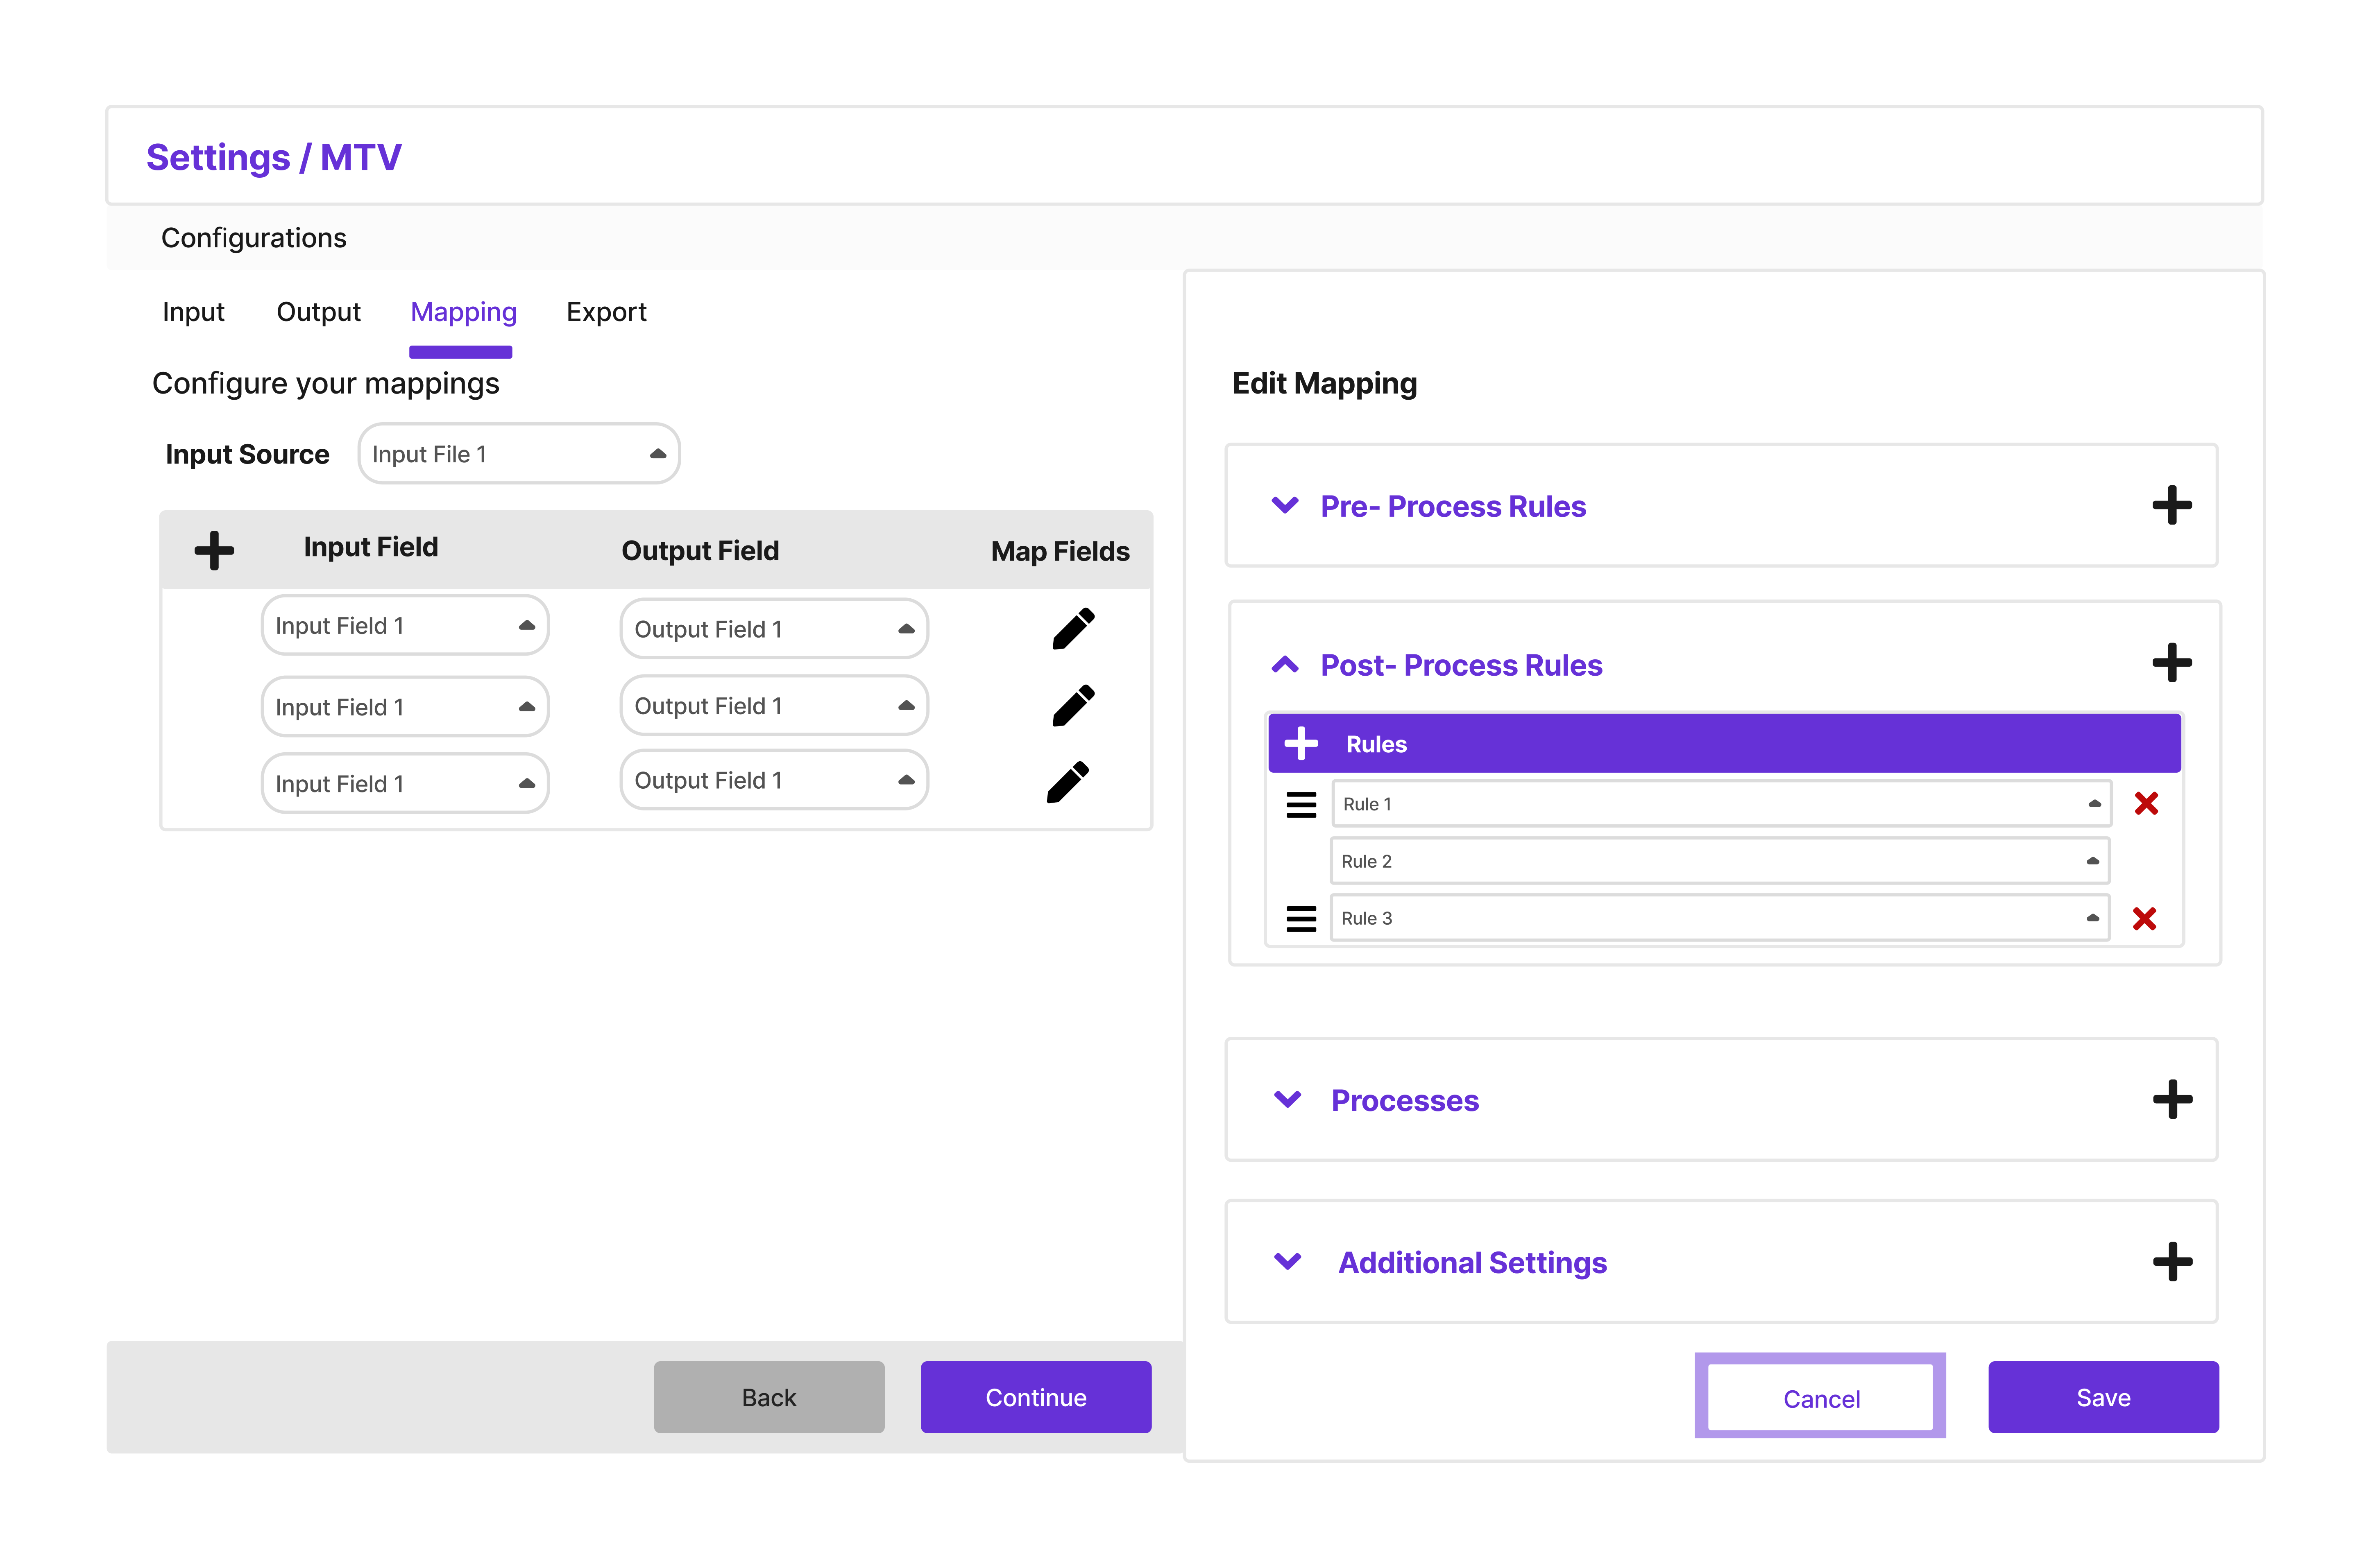
Task: Edit the first mapping with pencil icon
Action: click(1072, 629)
